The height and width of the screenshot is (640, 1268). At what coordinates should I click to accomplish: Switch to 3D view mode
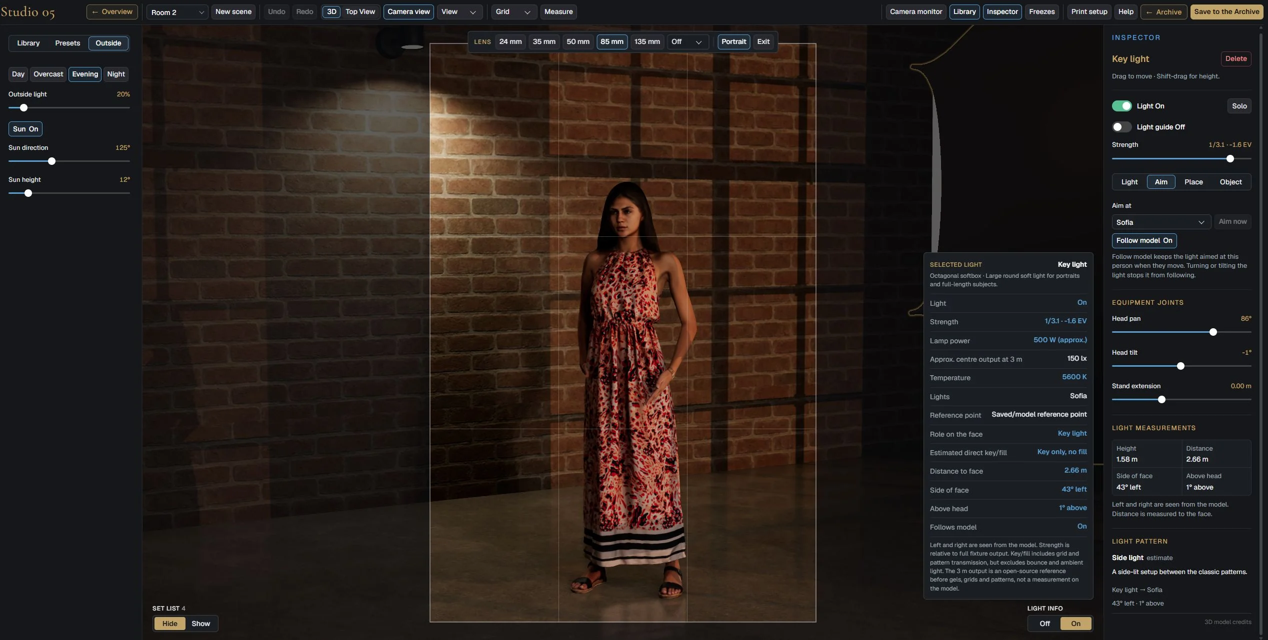331,12
